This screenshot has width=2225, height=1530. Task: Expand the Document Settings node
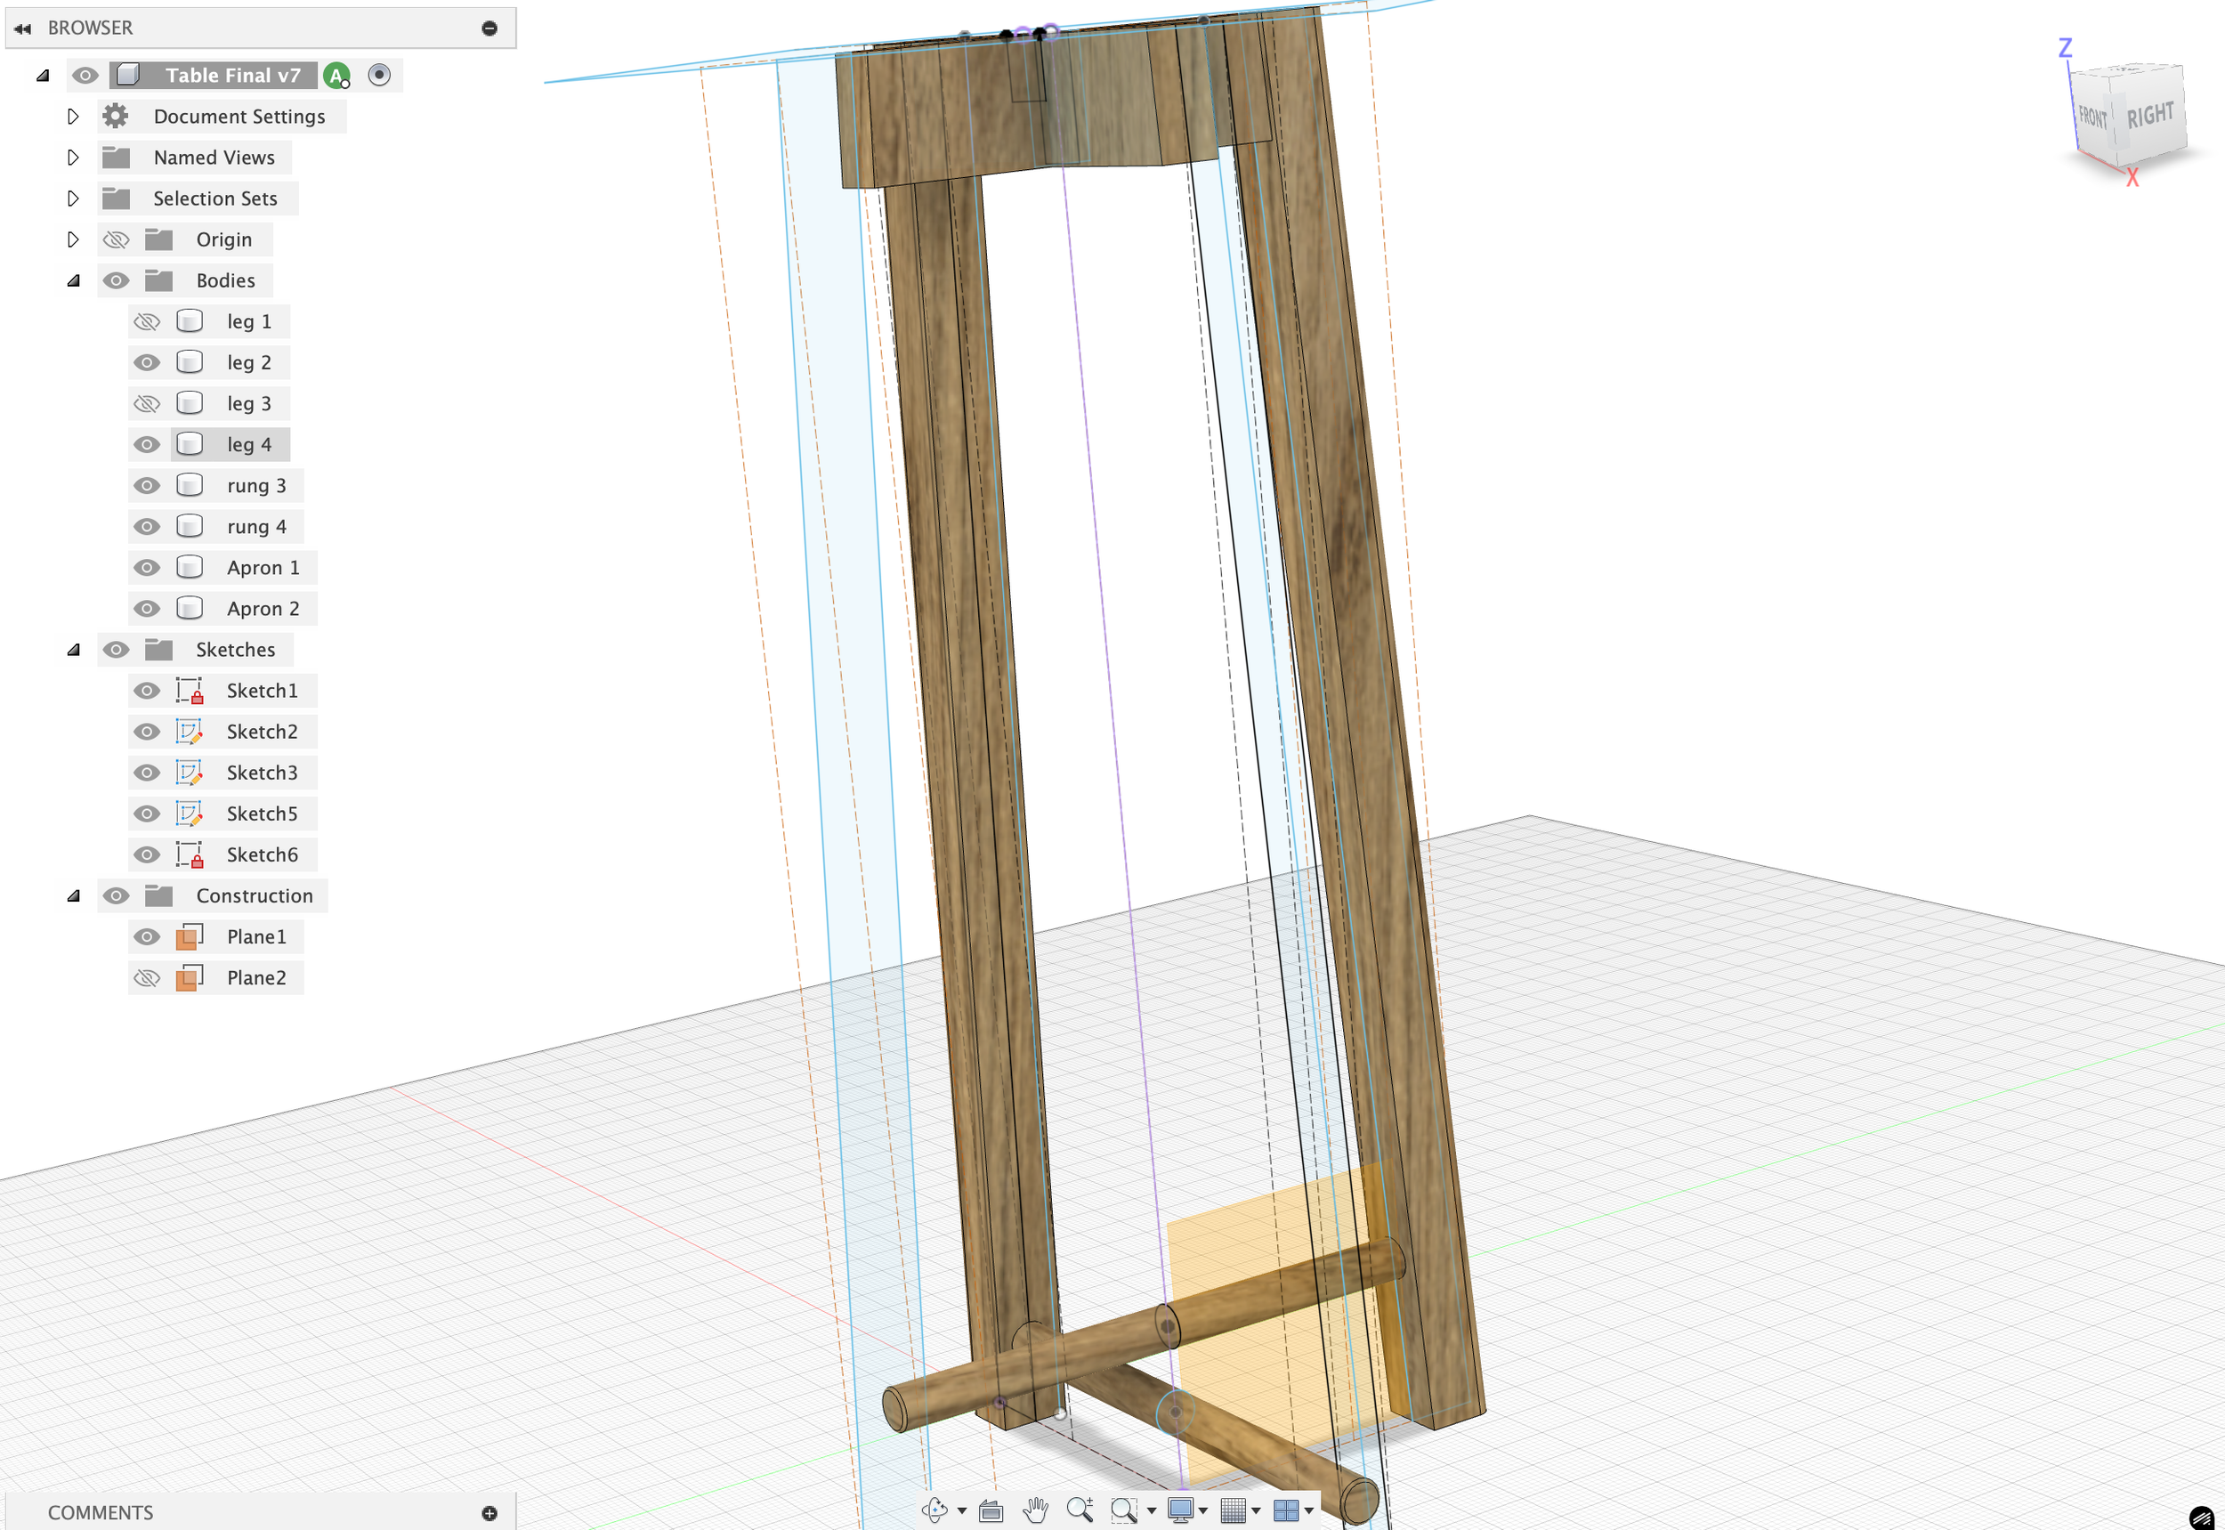point(74,117)
